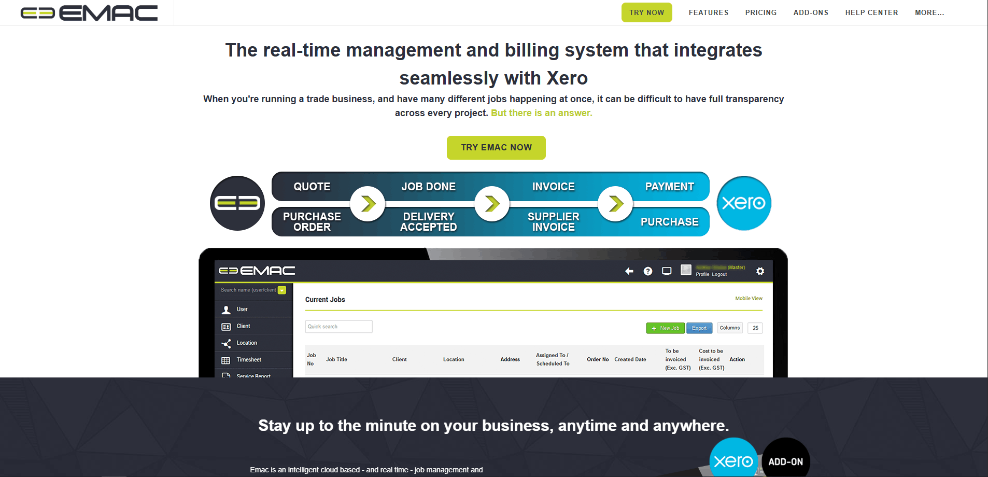Click the blue Export button

(x=699, y=328)
